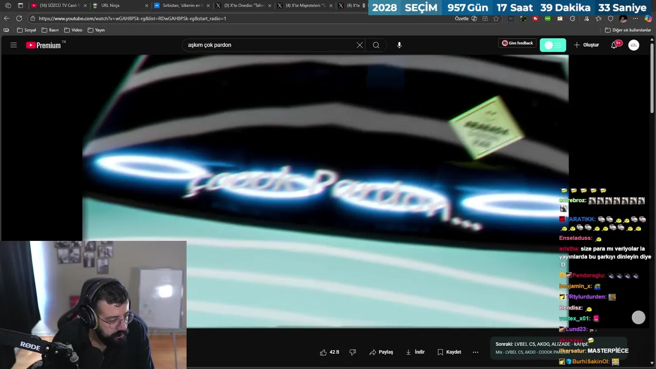Image resolution: width=656 pixels, height=369 pixels.
Task: Run search with the magnifier icon
Action: pos(376,45)
